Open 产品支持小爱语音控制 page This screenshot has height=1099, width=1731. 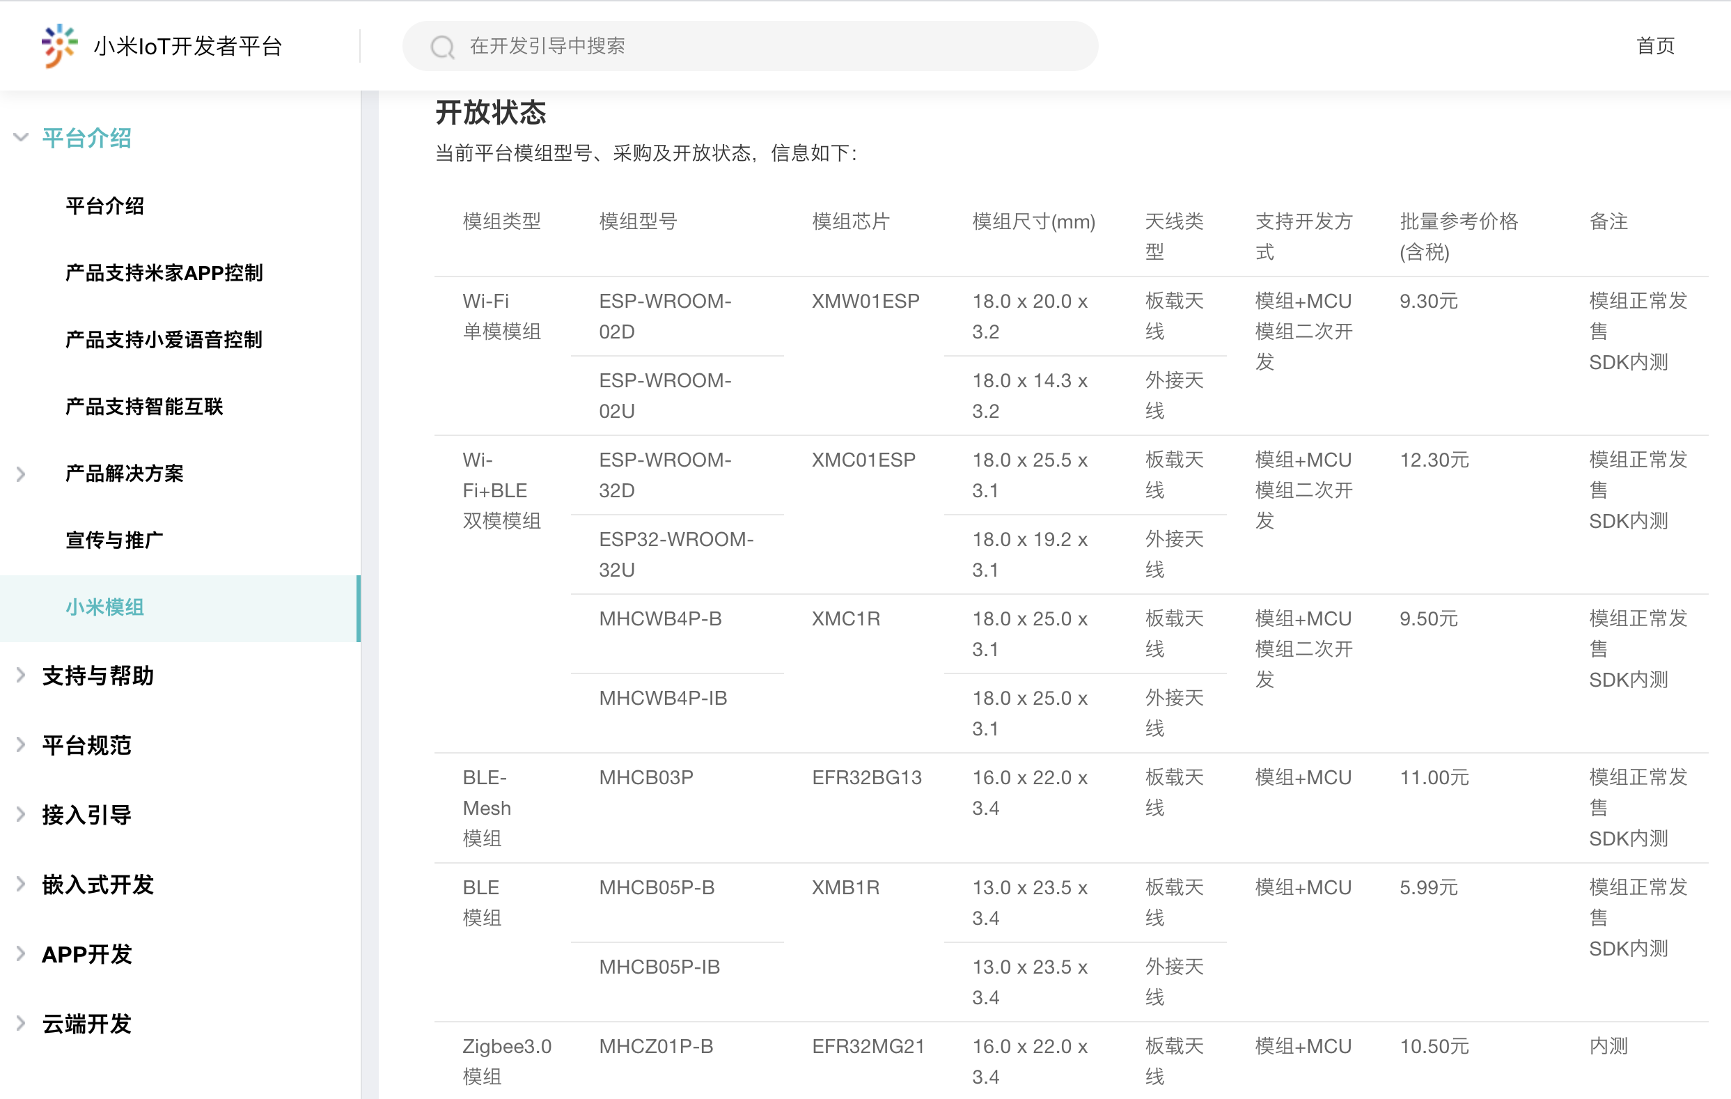[x=164, y=340]
